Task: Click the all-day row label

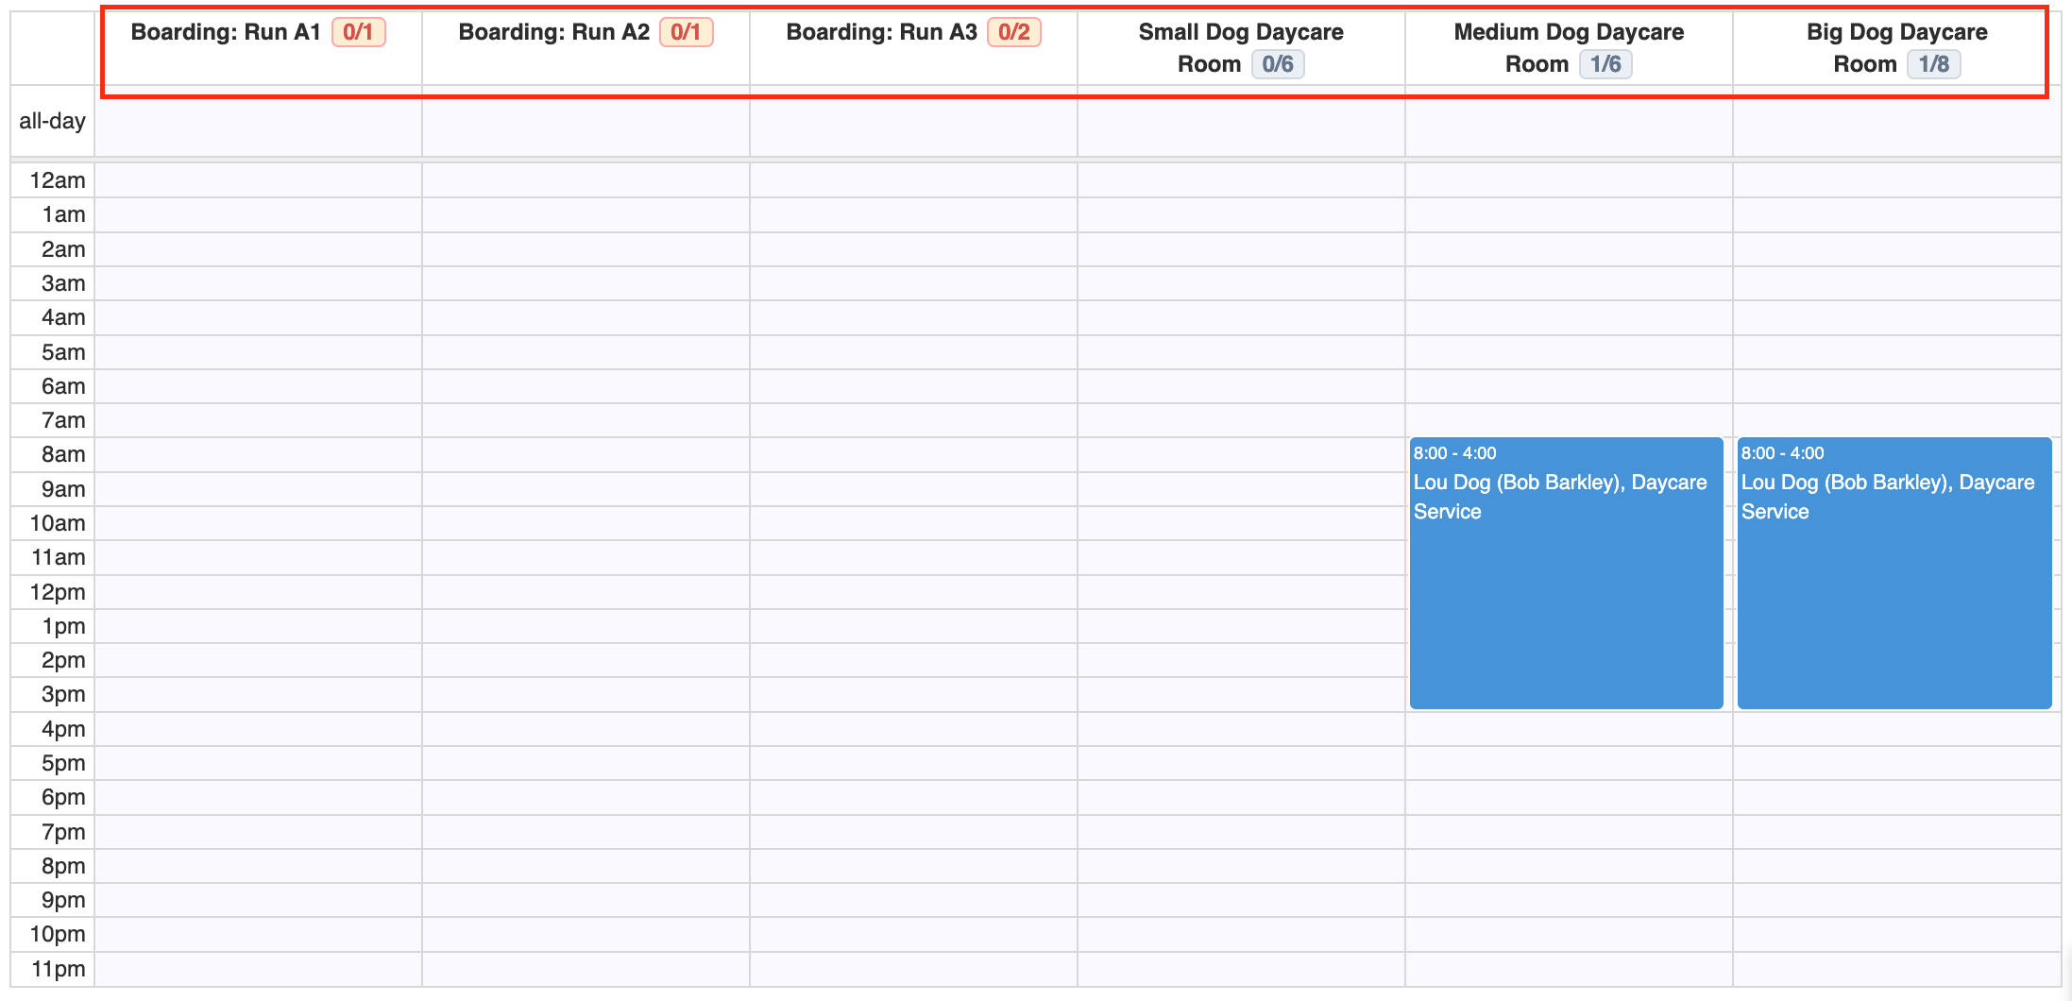Action: [53, 121]
